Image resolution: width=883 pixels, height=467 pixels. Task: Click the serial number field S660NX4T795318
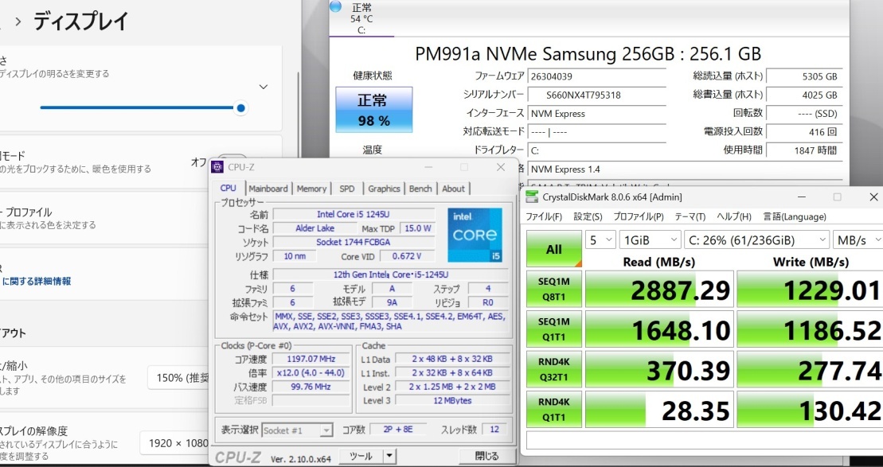coord(597,95)
